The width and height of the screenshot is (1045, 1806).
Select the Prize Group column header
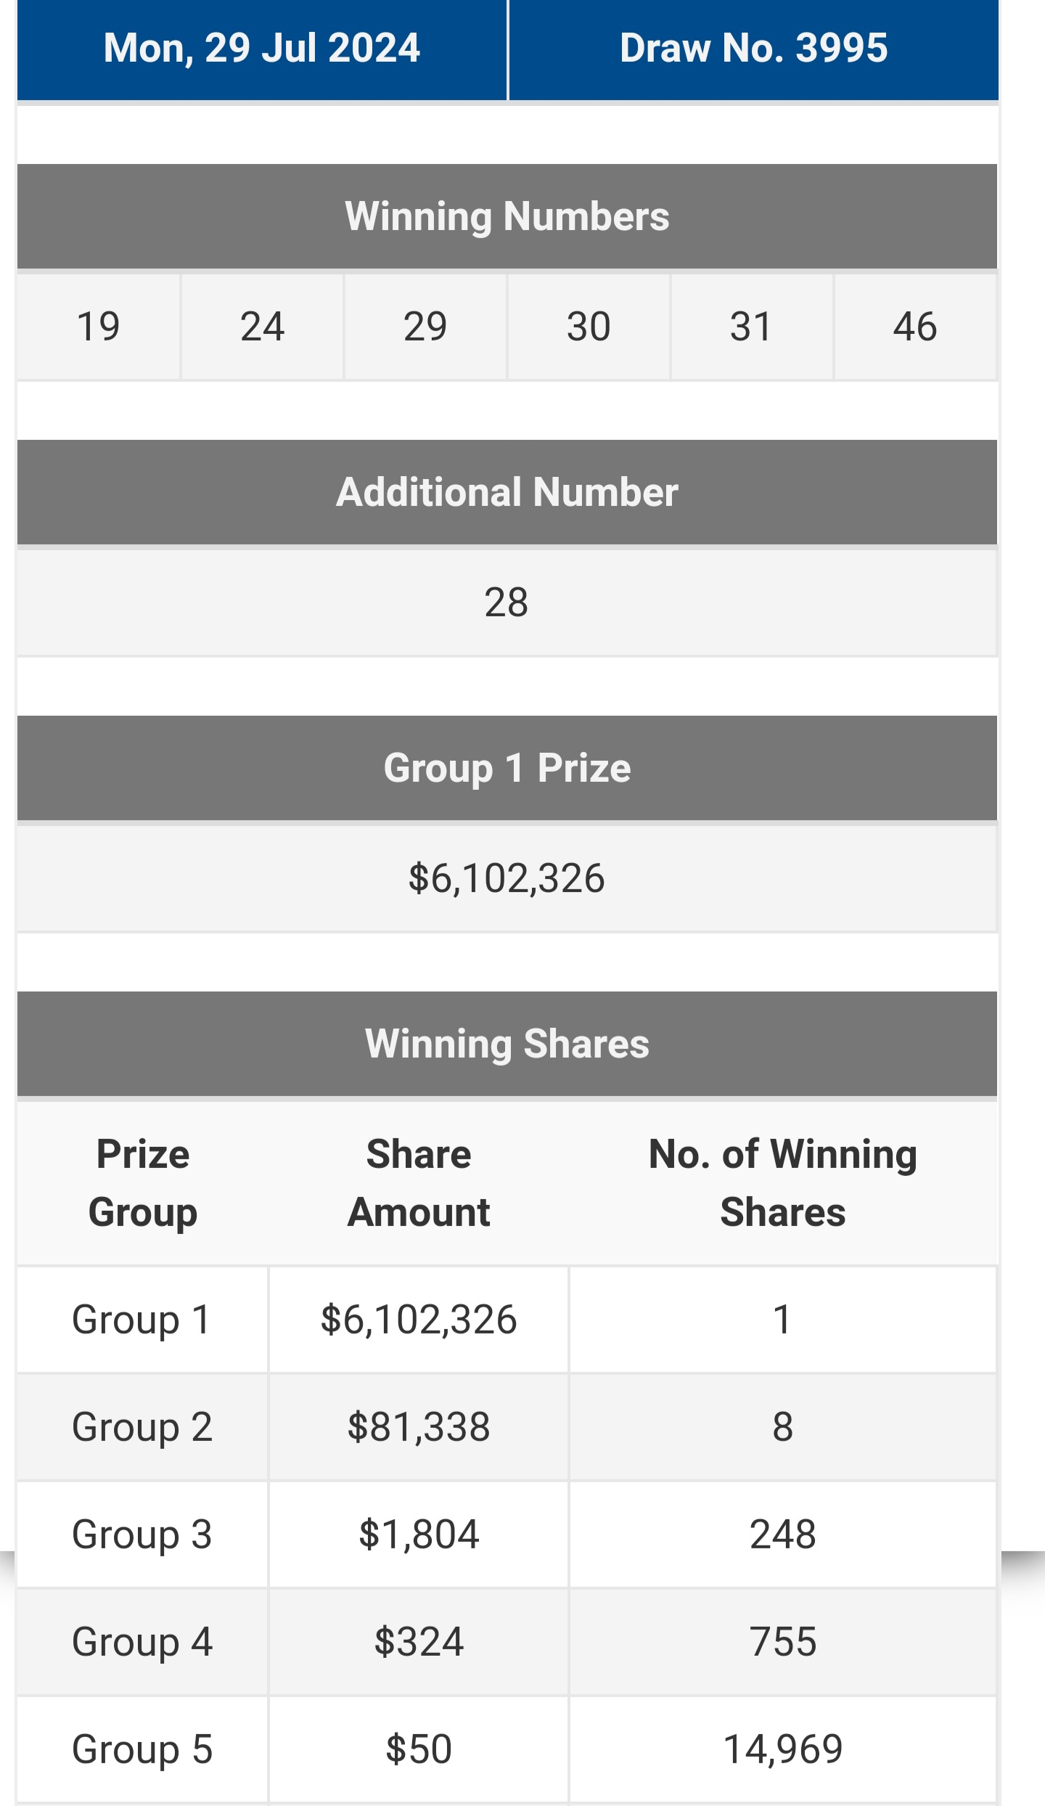(143, 1183)
